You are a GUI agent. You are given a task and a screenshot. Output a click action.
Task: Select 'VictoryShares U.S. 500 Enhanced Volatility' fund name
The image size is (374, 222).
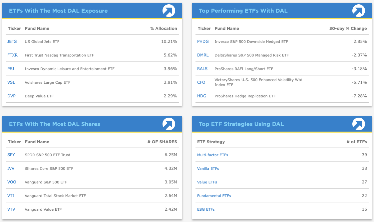click(258, 82)
